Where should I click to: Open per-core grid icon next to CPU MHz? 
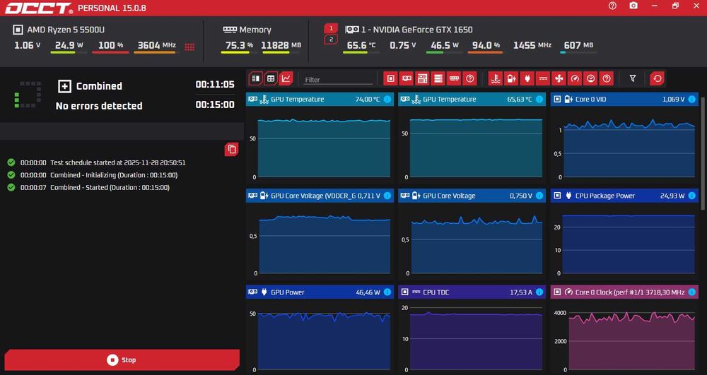(189, 47)
